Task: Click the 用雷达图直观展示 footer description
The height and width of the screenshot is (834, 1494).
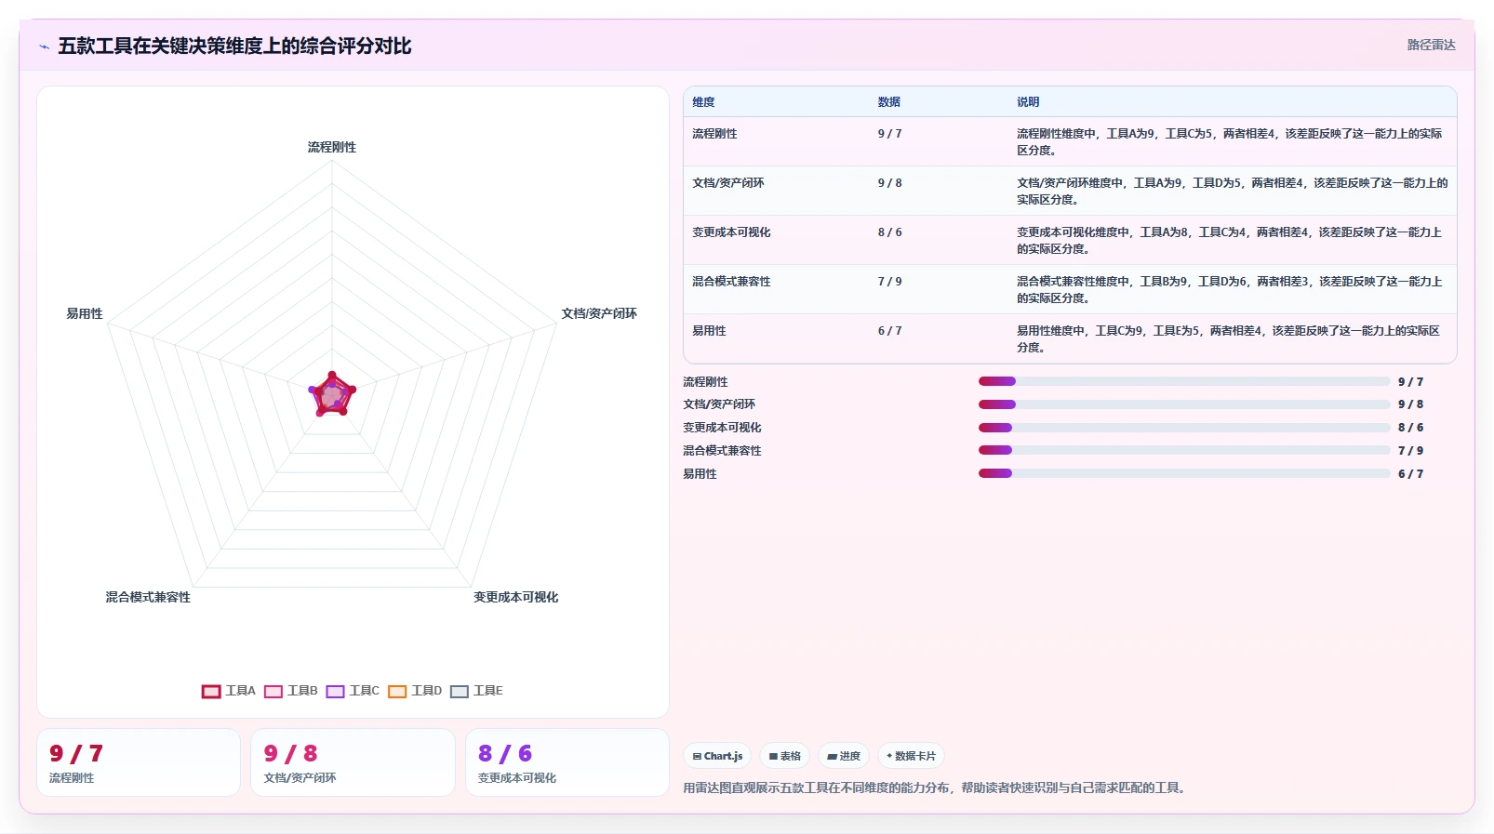Action: (934, 788)
